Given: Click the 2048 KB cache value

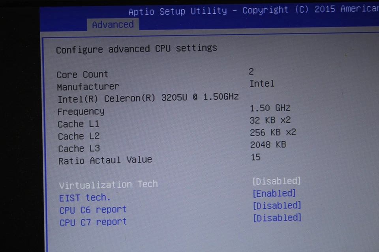Looking at the screenshot, I should coord(268,145).
